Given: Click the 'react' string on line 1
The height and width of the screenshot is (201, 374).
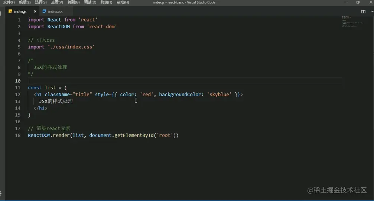Looking at the screenshot, I should 88,20.
